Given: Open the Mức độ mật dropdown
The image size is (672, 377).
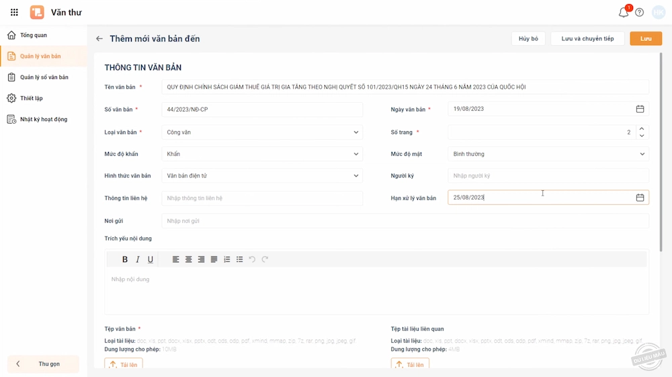Looking at the screenshot, I should [x=548, y=154].
